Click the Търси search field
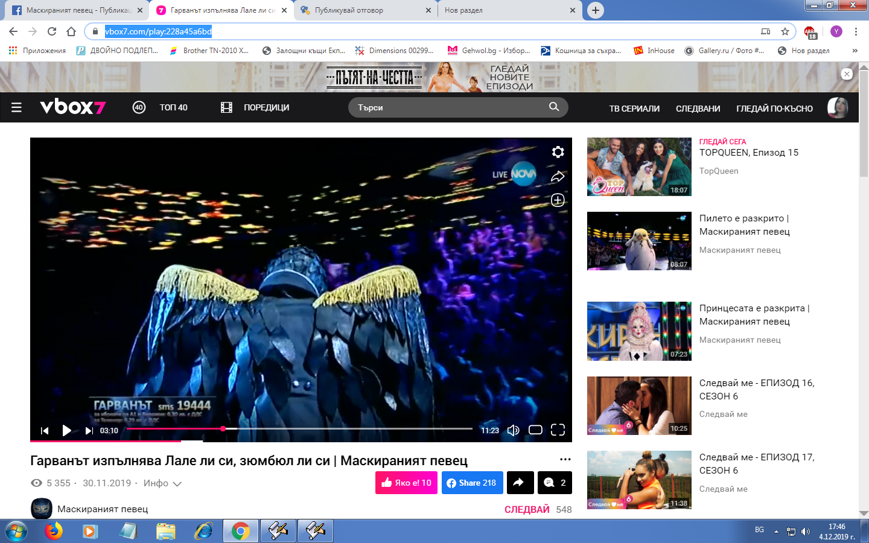The width and height of the screenshot is (869, 543). pos(450,107)
